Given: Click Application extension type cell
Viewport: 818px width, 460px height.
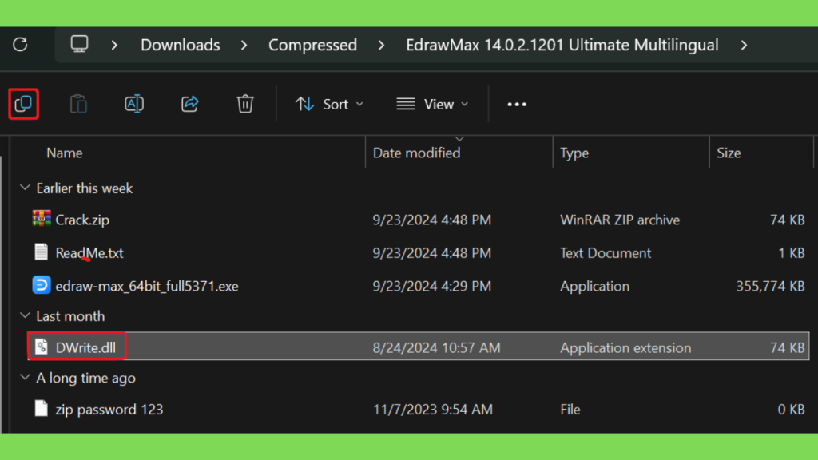Looking at the screenshot, I should pyautogui.click(x=625, y=347).
